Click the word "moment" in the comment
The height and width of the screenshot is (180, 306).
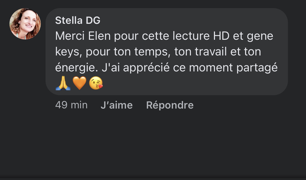[x=211, y=68]
